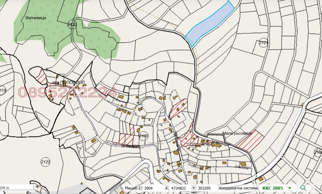The image size is (322, 194).
Task: Click the circled district marker 2100
Action: point(144,136)
